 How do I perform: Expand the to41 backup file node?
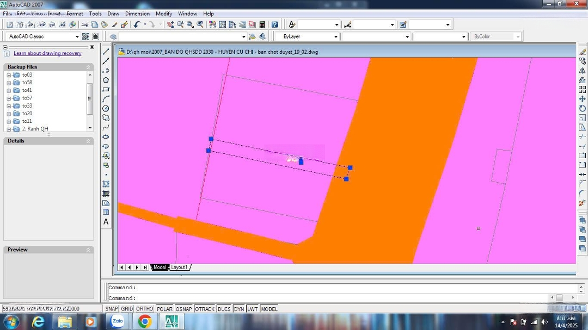click(x=9, y=90)
